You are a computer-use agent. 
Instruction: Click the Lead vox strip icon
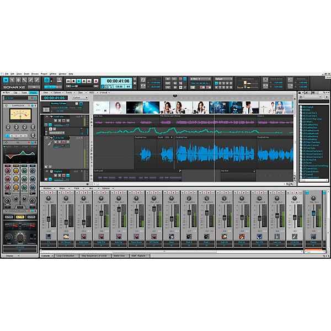(277, 237)
